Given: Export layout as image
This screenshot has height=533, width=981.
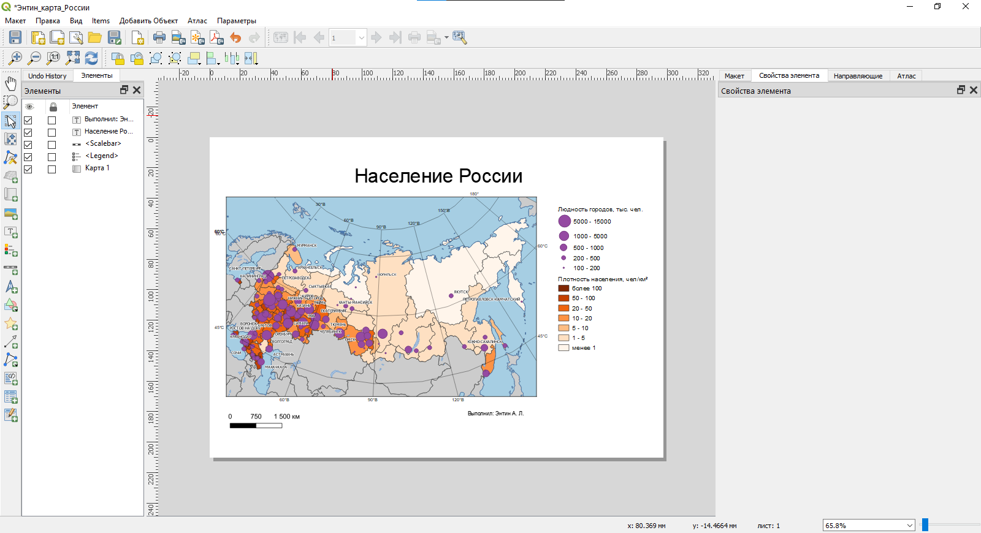Looking at the screenshot, I should 178,37.
